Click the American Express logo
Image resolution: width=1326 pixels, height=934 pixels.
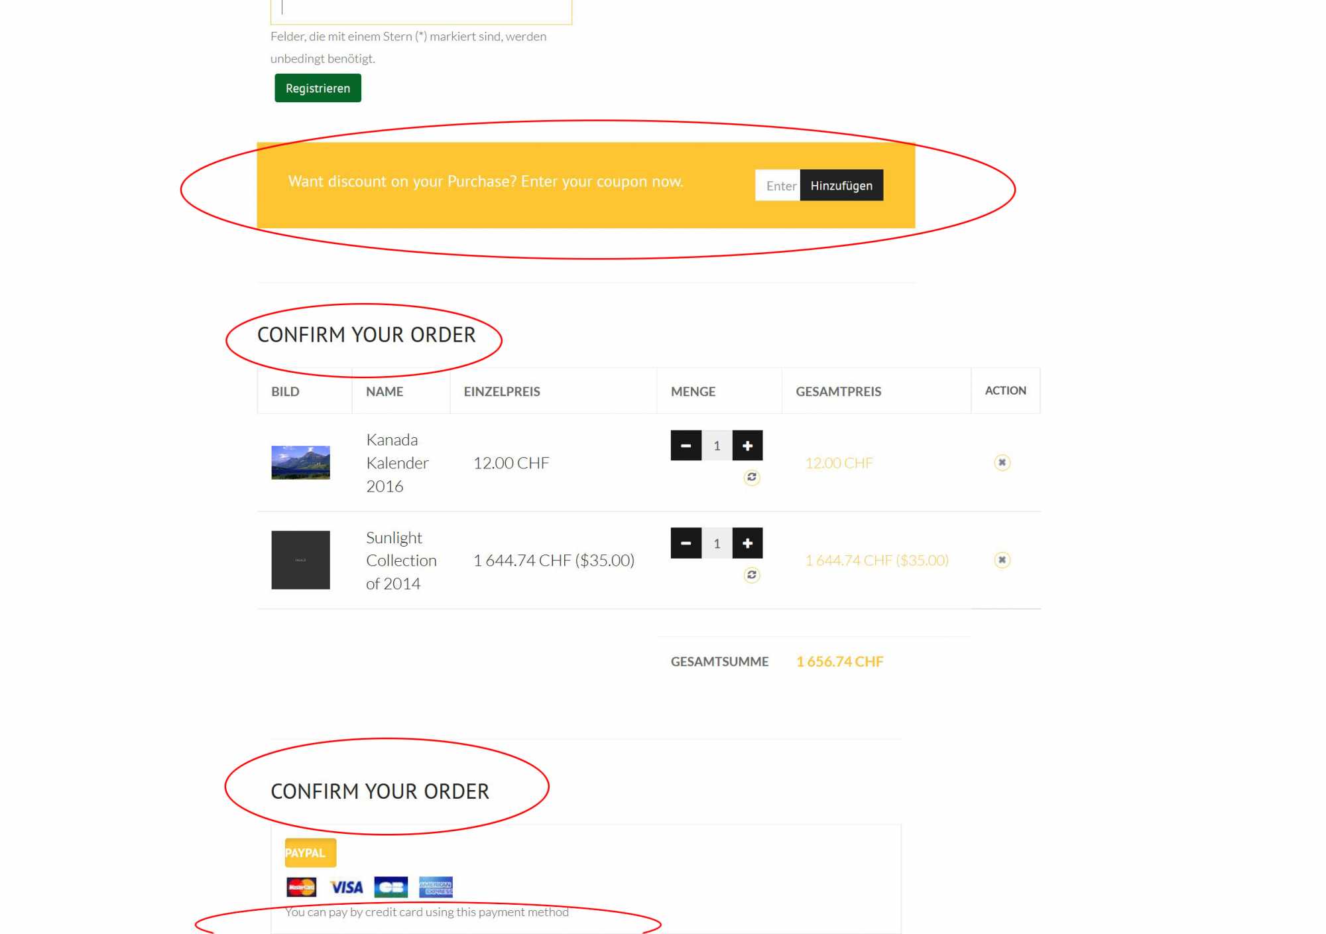click(436, 887)
